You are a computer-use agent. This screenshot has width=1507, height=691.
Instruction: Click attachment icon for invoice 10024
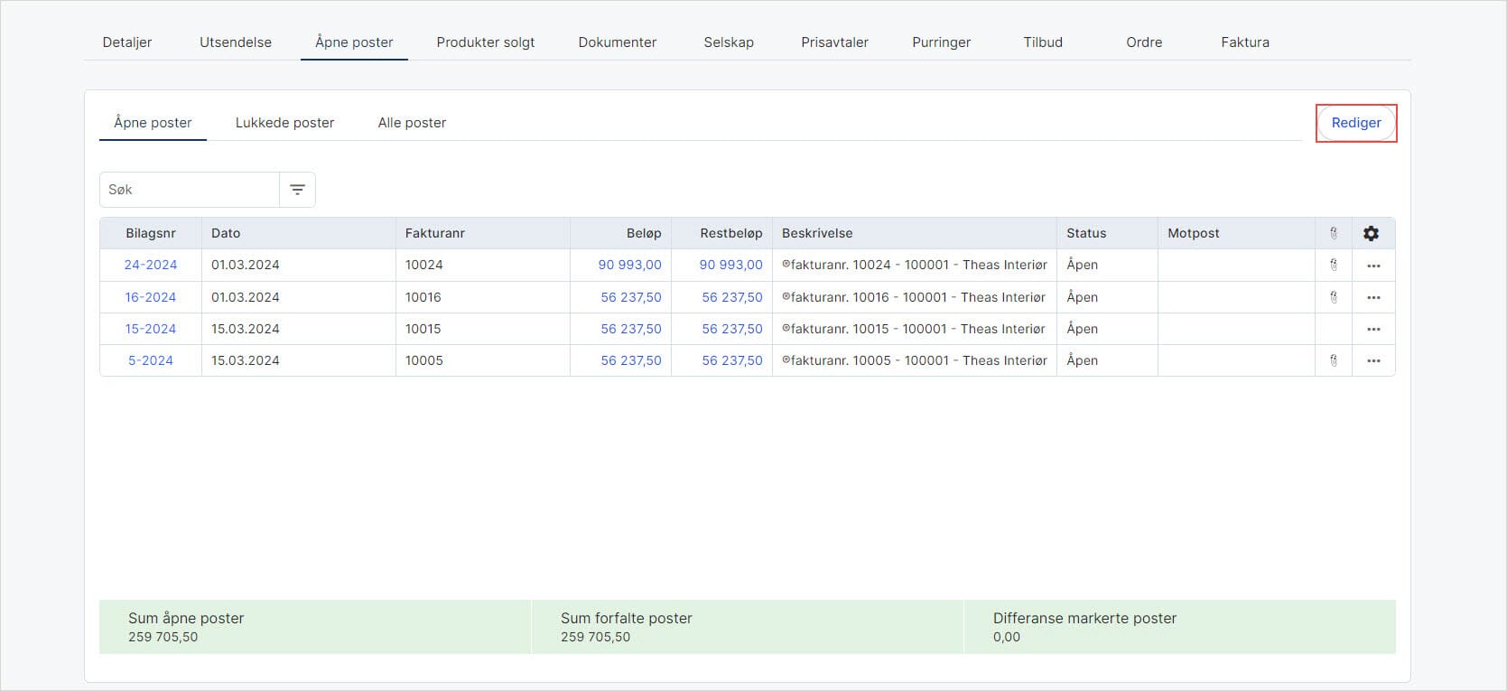(1333, 266)
